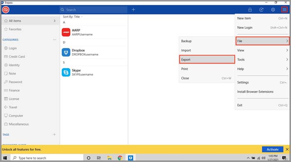
Task: Add a new tag with plus icon
Action: coord(54,134)
